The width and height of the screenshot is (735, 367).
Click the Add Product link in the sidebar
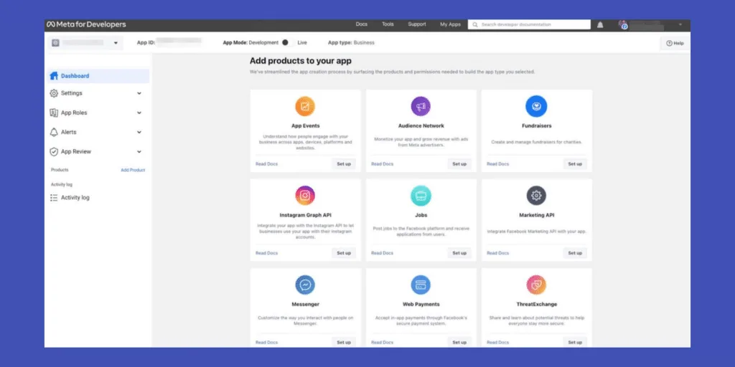click(x=133, y=170)
